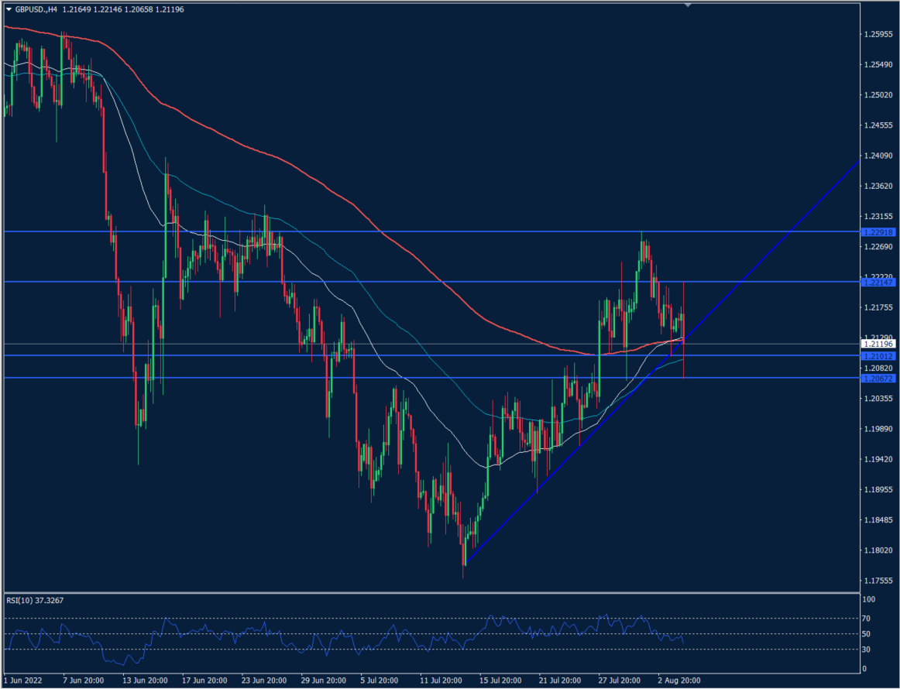Click the RSI scale value 0
This screenshot has height=689, width=900.
[866, 669]
